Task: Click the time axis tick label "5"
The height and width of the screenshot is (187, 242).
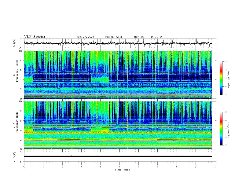Action: click(119, 167)
